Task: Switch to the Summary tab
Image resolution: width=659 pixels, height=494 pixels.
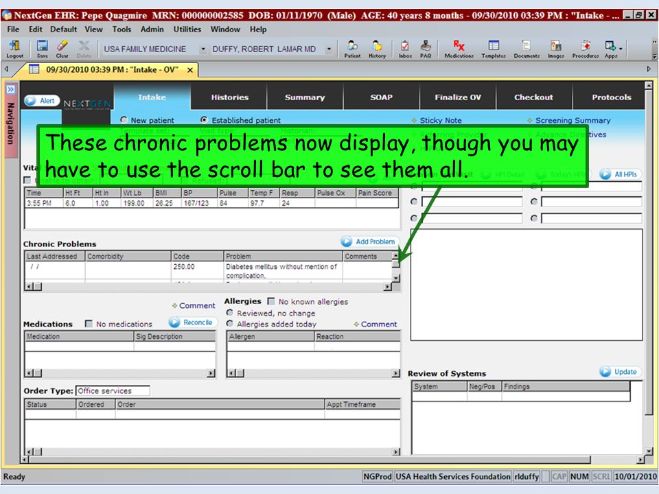Action: 305,97
